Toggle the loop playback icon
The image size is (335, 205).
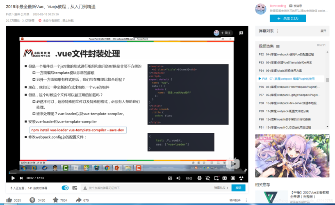coord(207,178)
